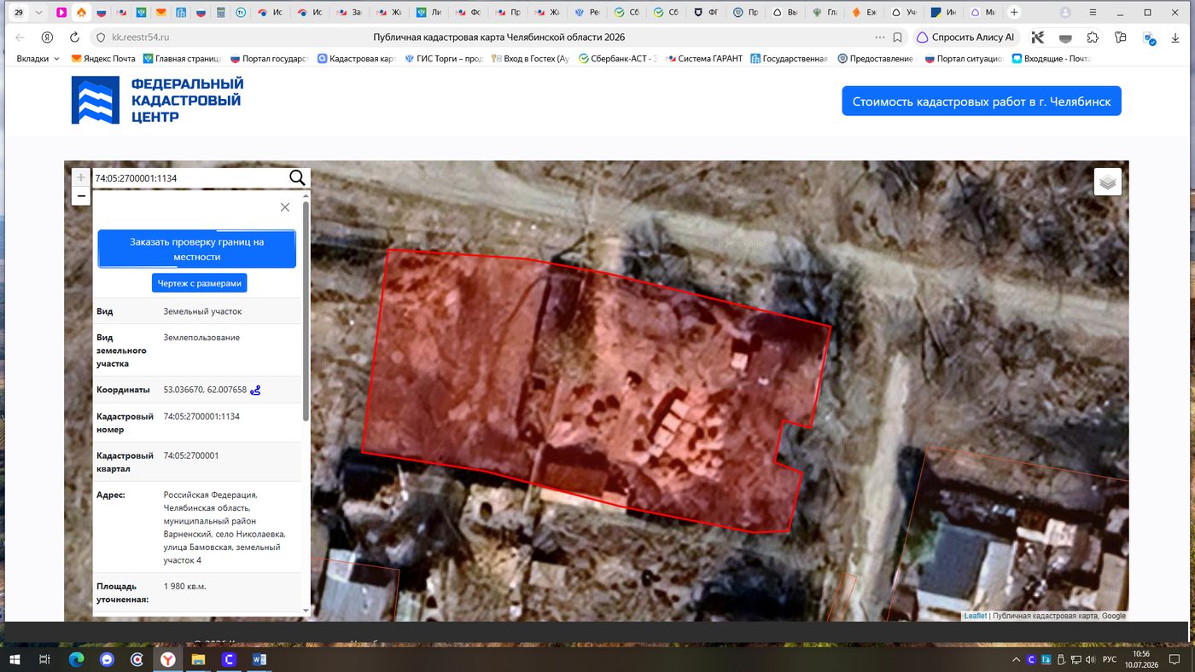
Task: Open a new browser tab with the plus
Action: click(x=1014, y=13)
